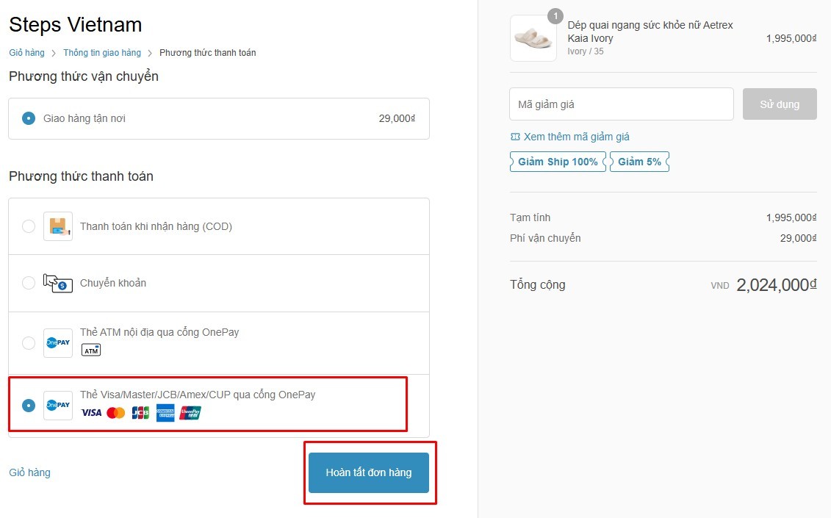
Task: Click the COD package payment icon
Action: (x=57, y=226)
